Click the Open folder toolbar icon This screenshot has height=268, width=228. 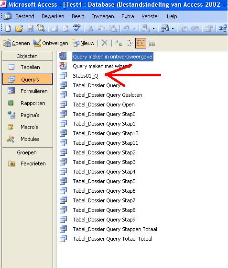19,28
